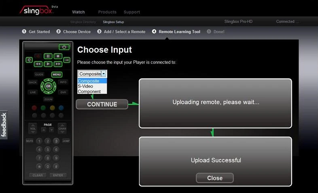Image resolution: width=318 pixels, height=193 pixels.
Task: Open the Watch menu
Action: (x=78, y=12)
